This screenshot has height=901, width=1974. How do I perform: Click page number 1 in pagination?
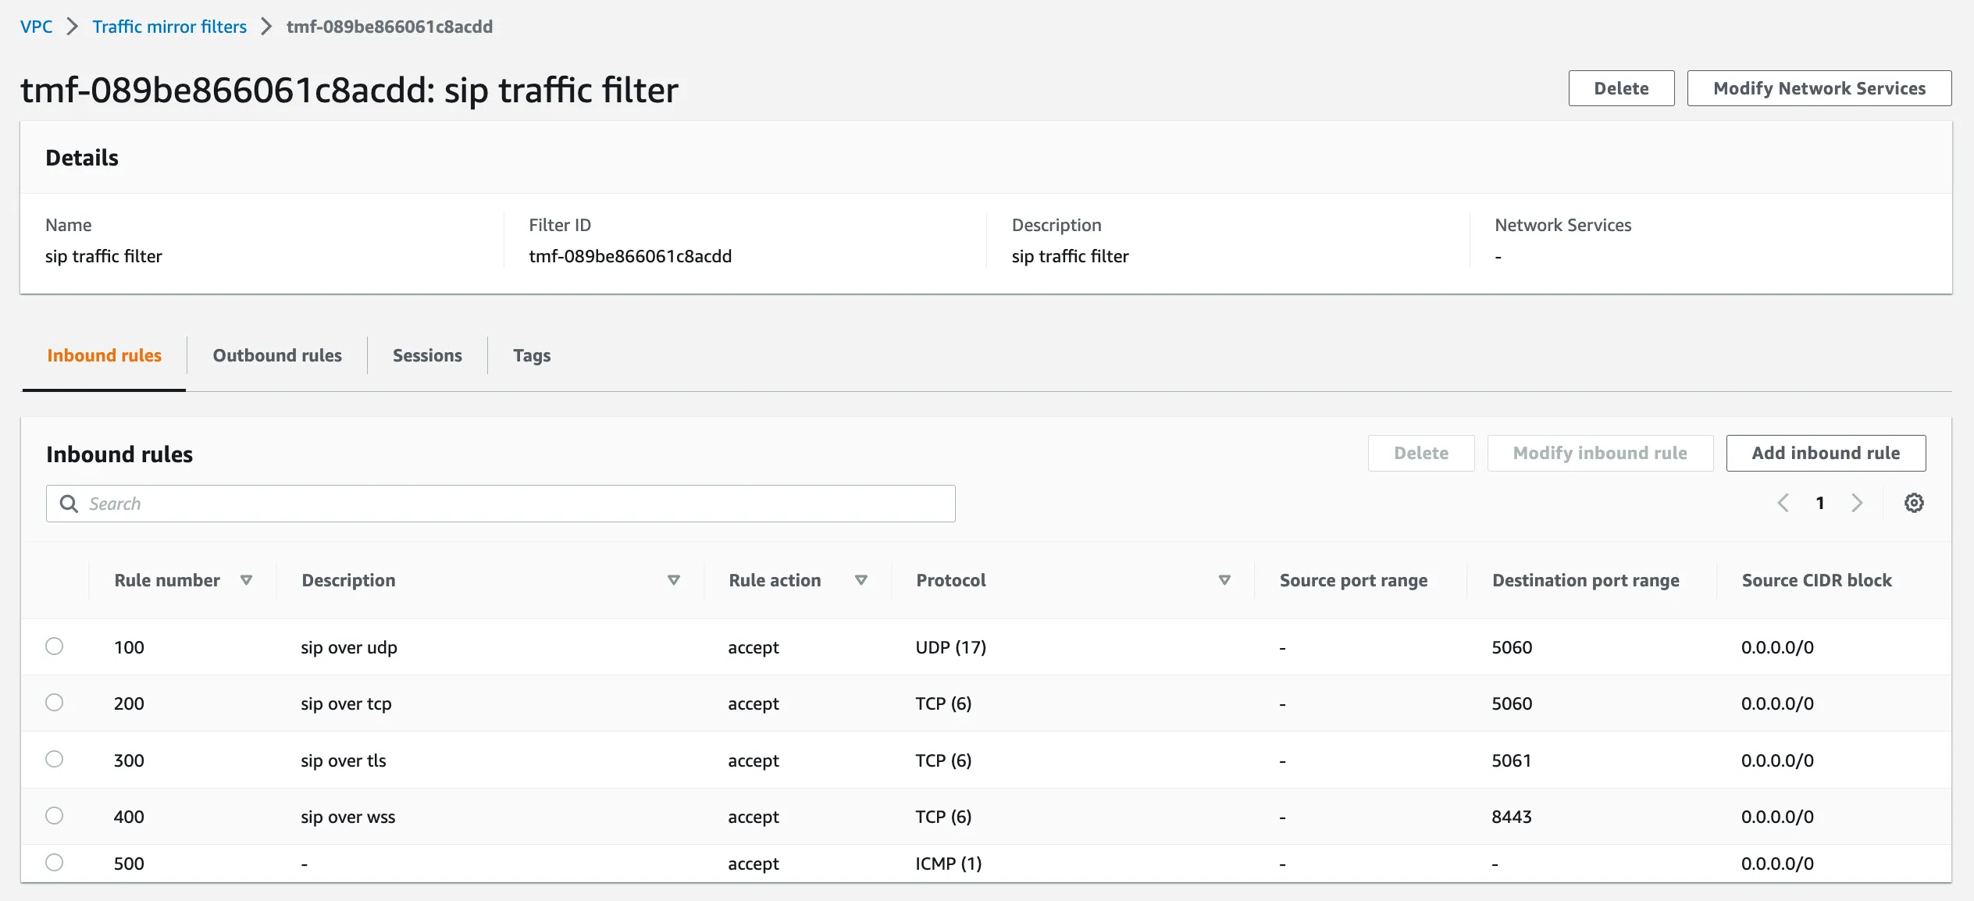pyautogui.click(x=1820, y=503)
